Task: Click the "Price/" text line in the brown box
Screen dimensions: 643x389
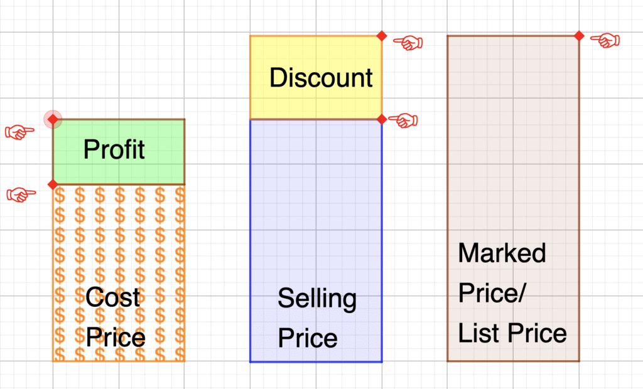Action: point(490,293)
